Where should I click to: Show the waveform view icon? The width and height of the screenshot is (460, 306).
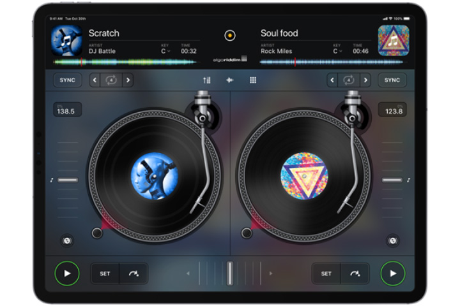pos(230,80)
